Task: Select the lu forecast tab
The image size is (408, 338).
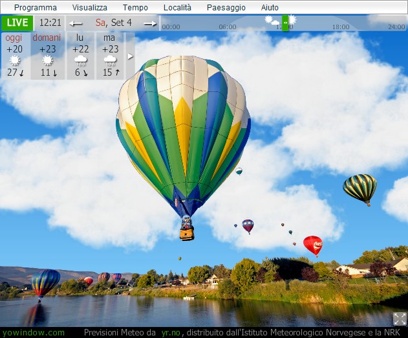Action: (x=81, y=56)
